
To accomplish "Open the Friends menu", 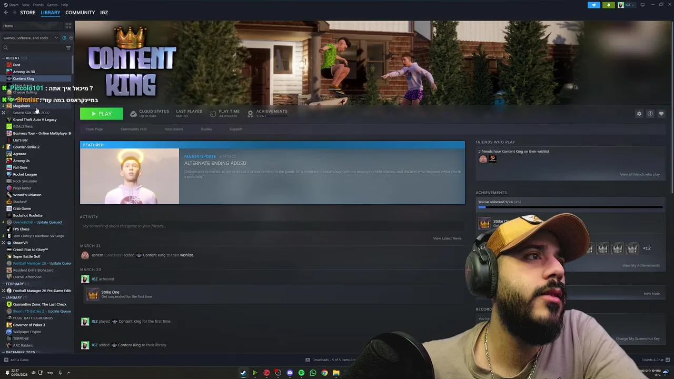I will [38, 5].
